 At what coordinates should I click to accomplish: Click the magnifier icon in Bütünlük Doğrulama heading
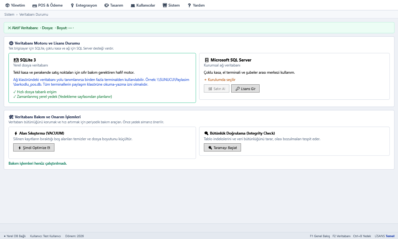206,133
